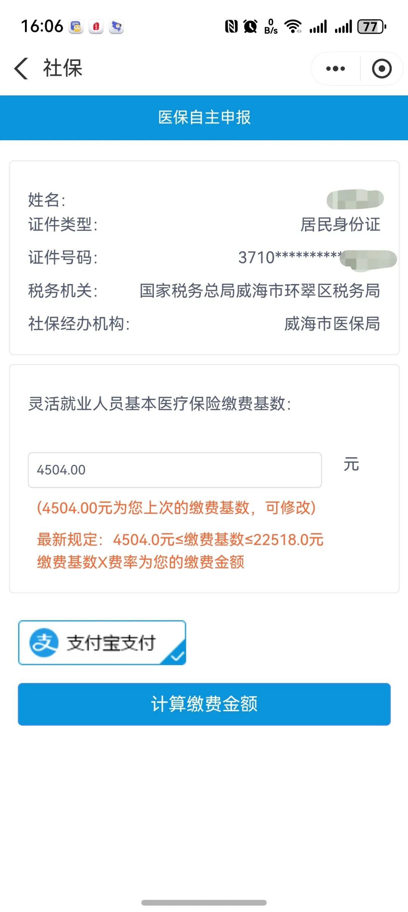Tap the Wi-Fi status icon
The image size is (408, 912).
pos(293,26)
